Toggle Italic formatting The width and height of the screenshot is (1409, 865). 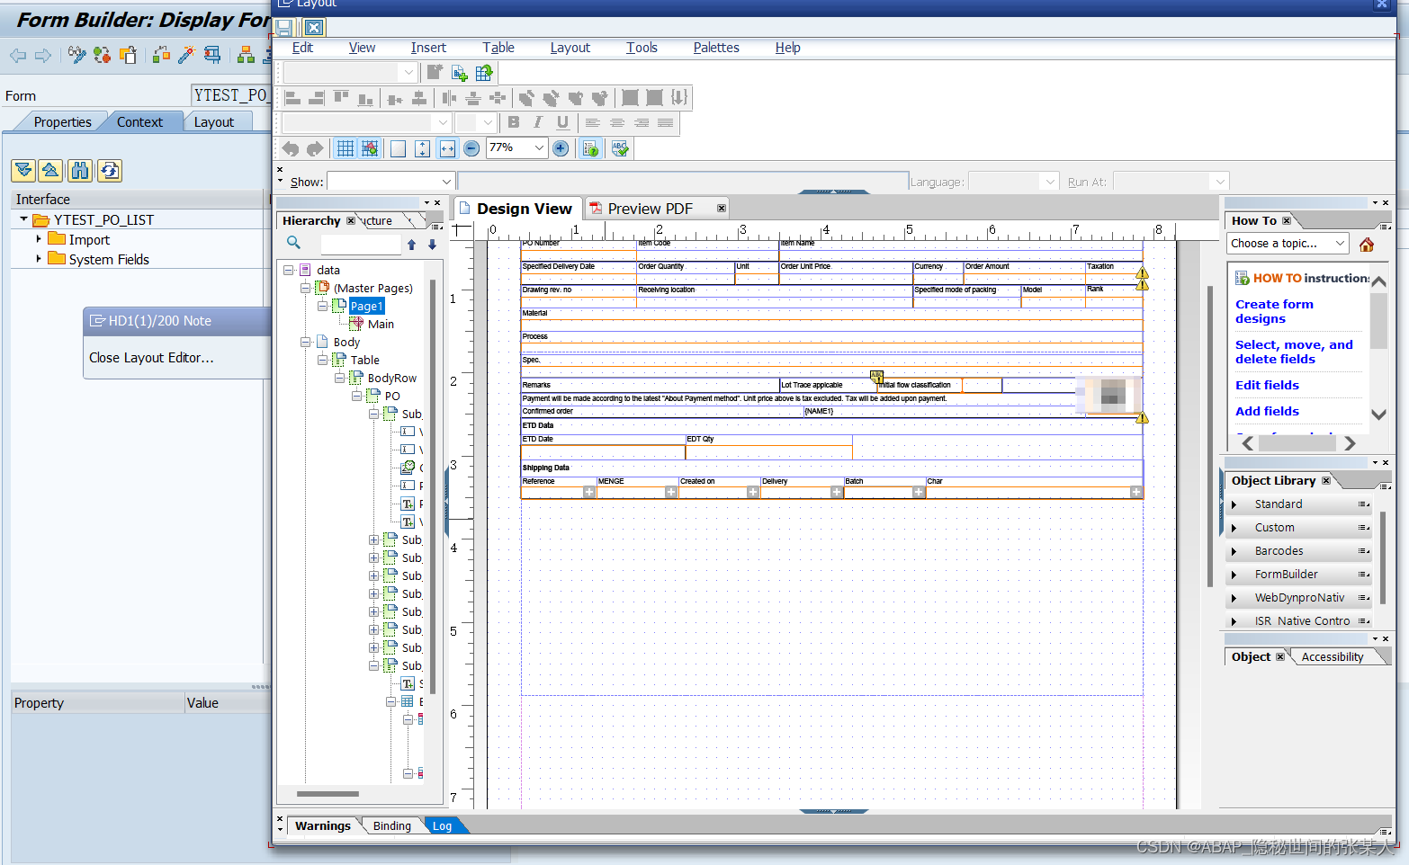[538, 122]
